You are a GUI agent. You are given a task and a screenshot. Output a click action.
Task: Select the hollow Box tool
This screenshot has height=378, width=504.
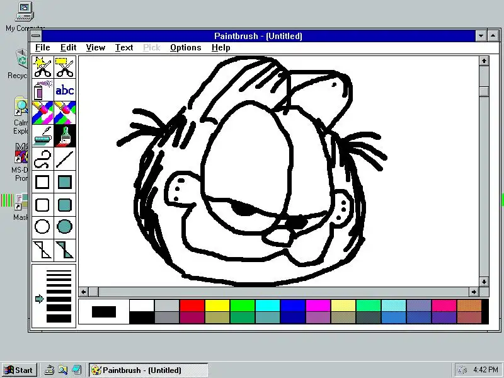43,181
